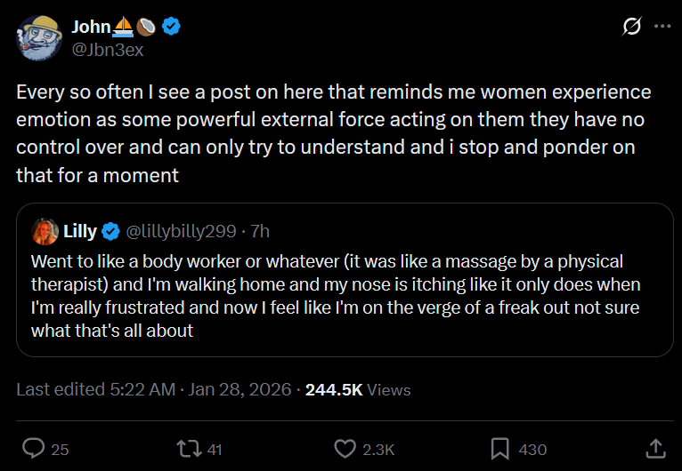Click Lilly's display name in quote
Screen dimensions: 682x471
coord(80,232)
